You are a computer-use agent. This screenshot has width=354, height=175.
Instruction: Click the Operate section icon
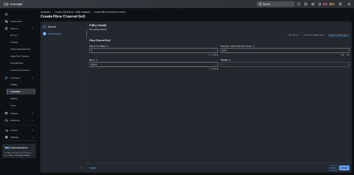(6, 29)
